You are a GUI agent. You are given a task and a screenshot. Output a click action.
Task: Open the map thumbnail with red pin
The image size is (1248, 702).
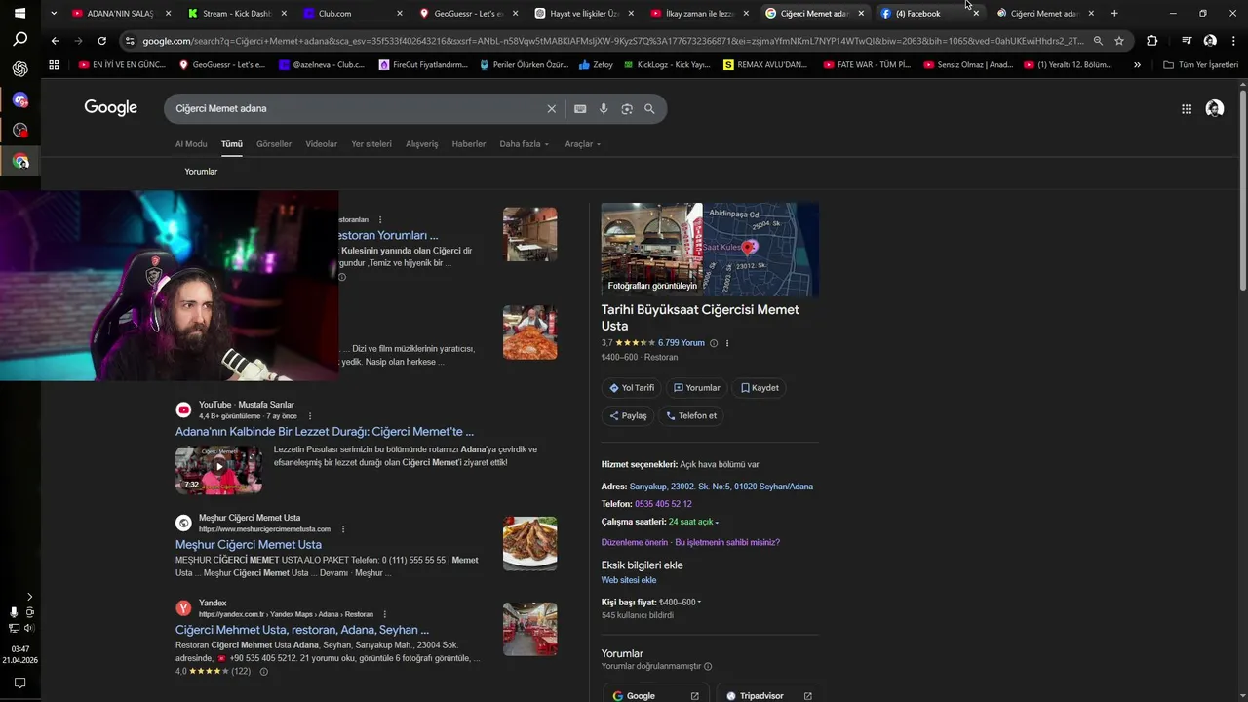click(760, 250)
